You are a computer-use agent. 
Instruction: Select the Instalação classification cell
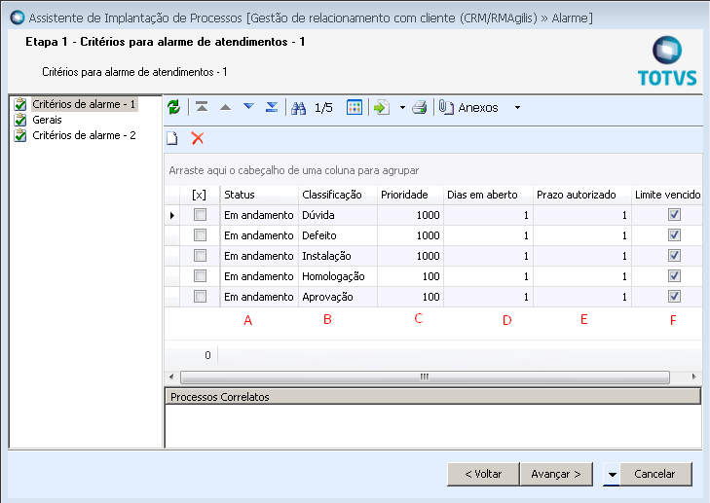[x=338, y=256]
